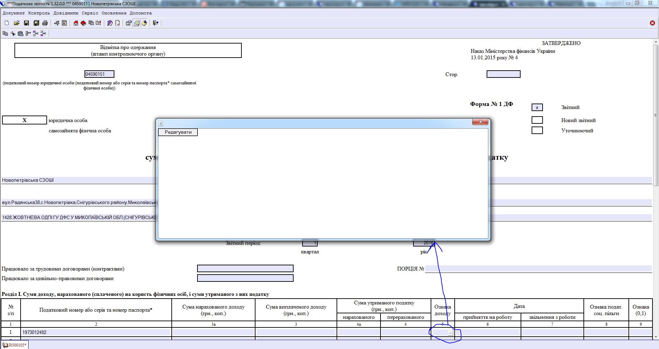Select the Уточнюючий checkbox
659x349 pixels.
click(x=537, y=131)
